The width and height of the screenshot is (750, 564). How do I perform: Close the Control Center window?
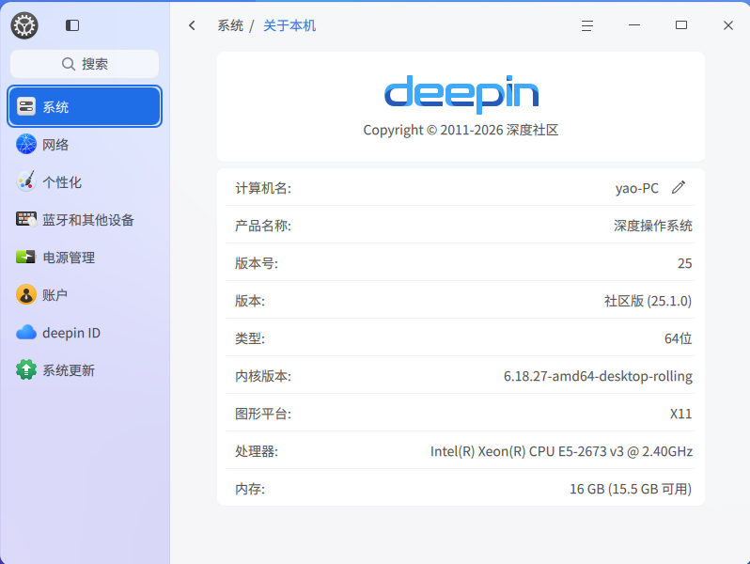[x=728, y=25]
